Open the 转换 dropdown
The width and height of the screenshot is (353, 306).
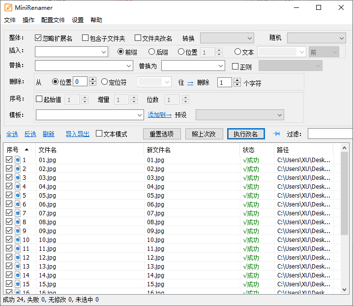(227, 38)
